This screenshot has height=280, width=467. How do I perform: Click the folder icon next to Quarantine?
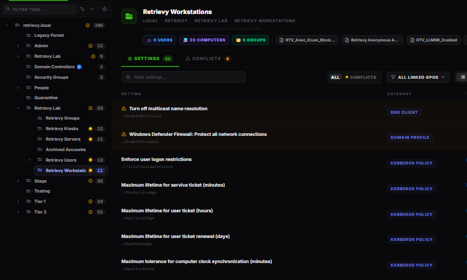pyautogui.click(x=29, y=97)
